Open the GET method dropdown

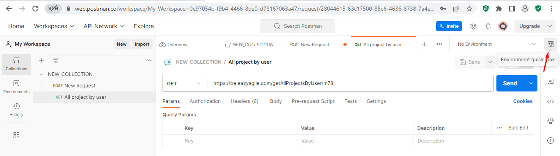tap(184, 83)
